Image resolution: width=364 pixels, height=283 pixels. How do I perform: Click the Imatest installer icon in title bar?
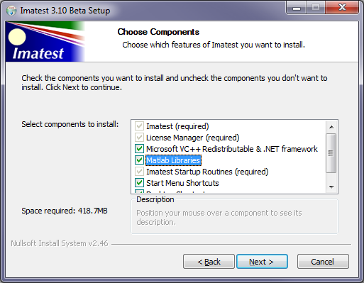[x=11, y=11]
